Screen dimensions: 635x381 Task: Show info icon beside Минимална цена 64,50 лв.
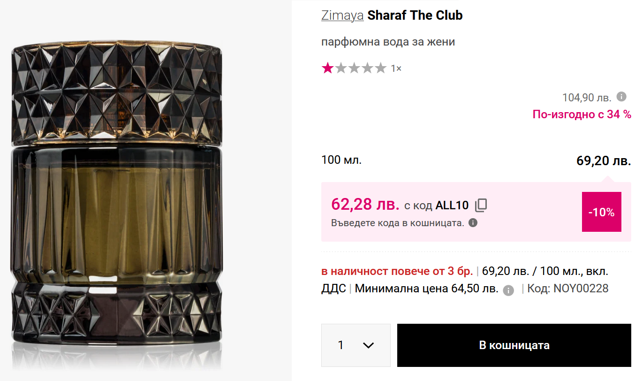point(508,290)
